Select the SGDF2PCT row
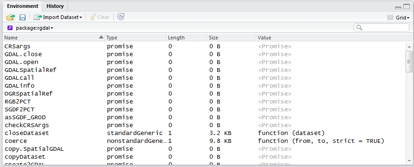414x167 pixels. click(x=204, y=109)
